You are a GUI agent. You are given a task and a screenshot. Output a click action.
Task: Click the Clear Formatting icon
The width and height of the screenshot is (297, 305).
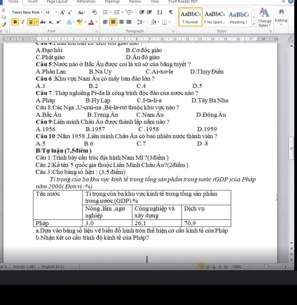[94, 12]
